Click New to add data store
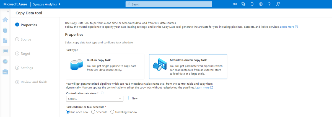Screen dimensions: 332x117 [x=132, y=98]
